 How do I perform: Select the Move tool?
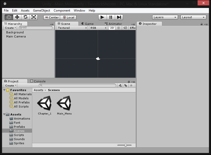tap(17, 17)
